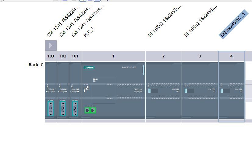Select slot header 3
Screen dimensions: 252x150
point(200,56)
